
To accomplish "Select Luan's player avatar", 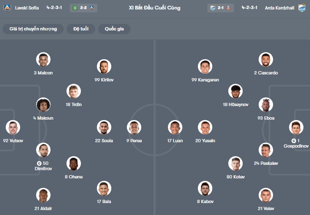I will pos(175,127).
